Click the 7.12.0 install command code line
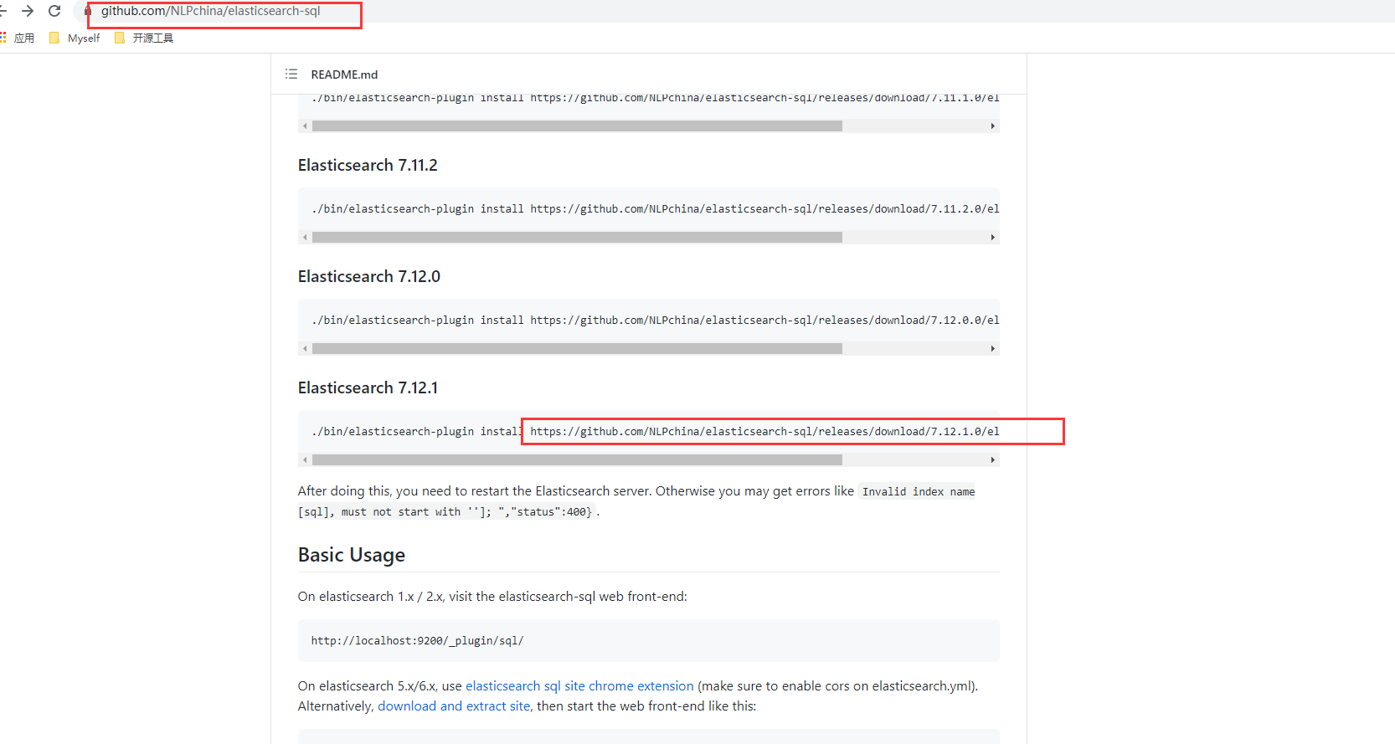This screenshot has height=744, width=1395. pyautogui.click(x=656, y=321)
